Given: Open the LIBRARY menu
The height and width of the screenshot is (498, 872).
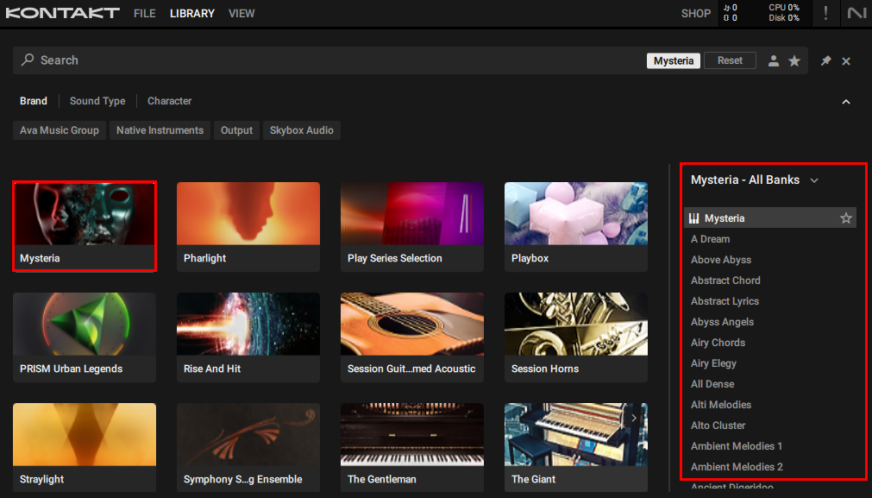Looking at the screenshot, I should pyautogui.click(x=192, y=13).
